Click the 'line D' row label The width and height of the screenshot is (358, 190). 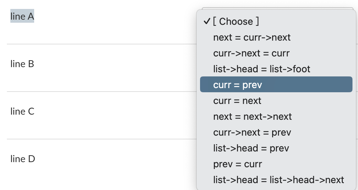pos(23,159)
